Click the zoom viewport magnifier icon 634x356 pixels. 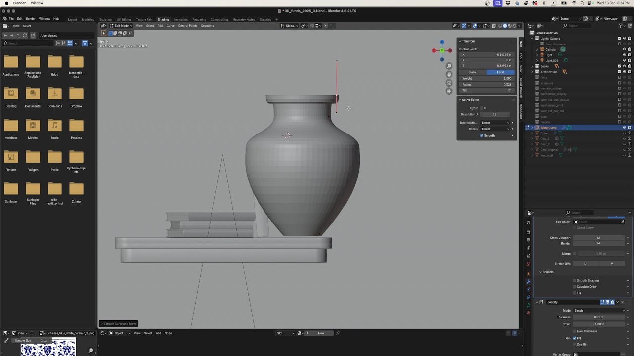tap(449, 66)
